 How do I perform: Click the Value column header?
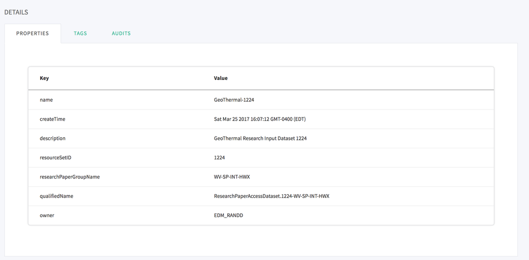(x=221, y=78)
